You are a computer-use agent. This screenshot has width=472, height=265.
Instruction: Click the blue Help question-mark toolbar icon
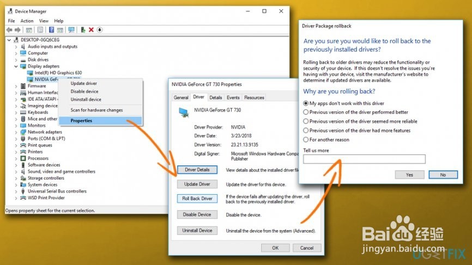click(x=51, y=30)
